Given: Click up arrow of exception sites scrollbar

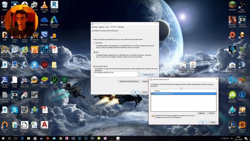Looking at the screenshot, I should point(138,72).
